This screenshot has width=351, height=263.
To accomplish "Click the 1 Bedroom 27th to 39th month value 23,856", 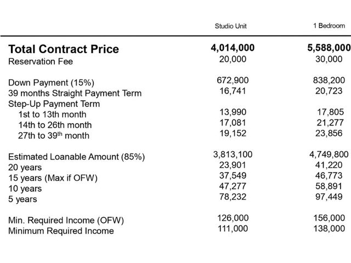I will 329,133.
